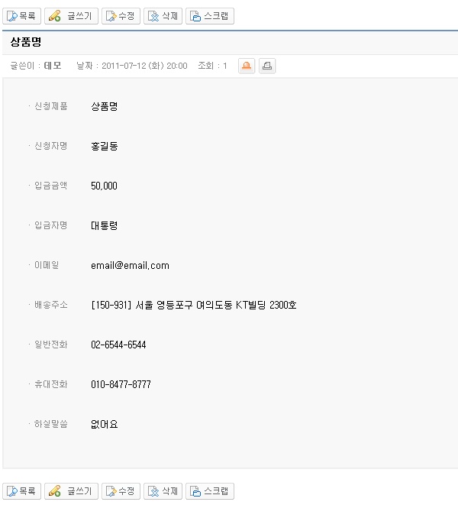The width and height of the screenshot is (458, 508).
Task: Click the top 목록 (list) button
Action: point(21,15)
